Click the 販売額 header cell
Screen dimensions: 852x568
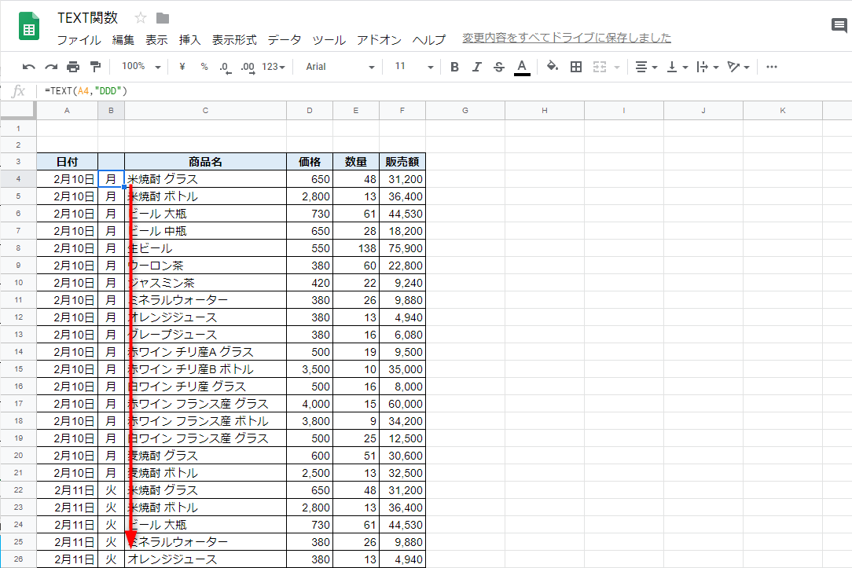click(402, 162)
